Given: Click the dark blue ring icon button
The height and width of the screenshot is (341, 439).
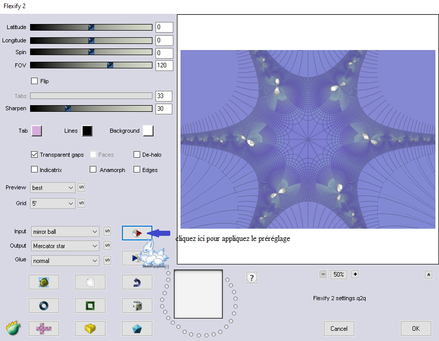Looking at the screenshot, I should click(x=44, y=305).
